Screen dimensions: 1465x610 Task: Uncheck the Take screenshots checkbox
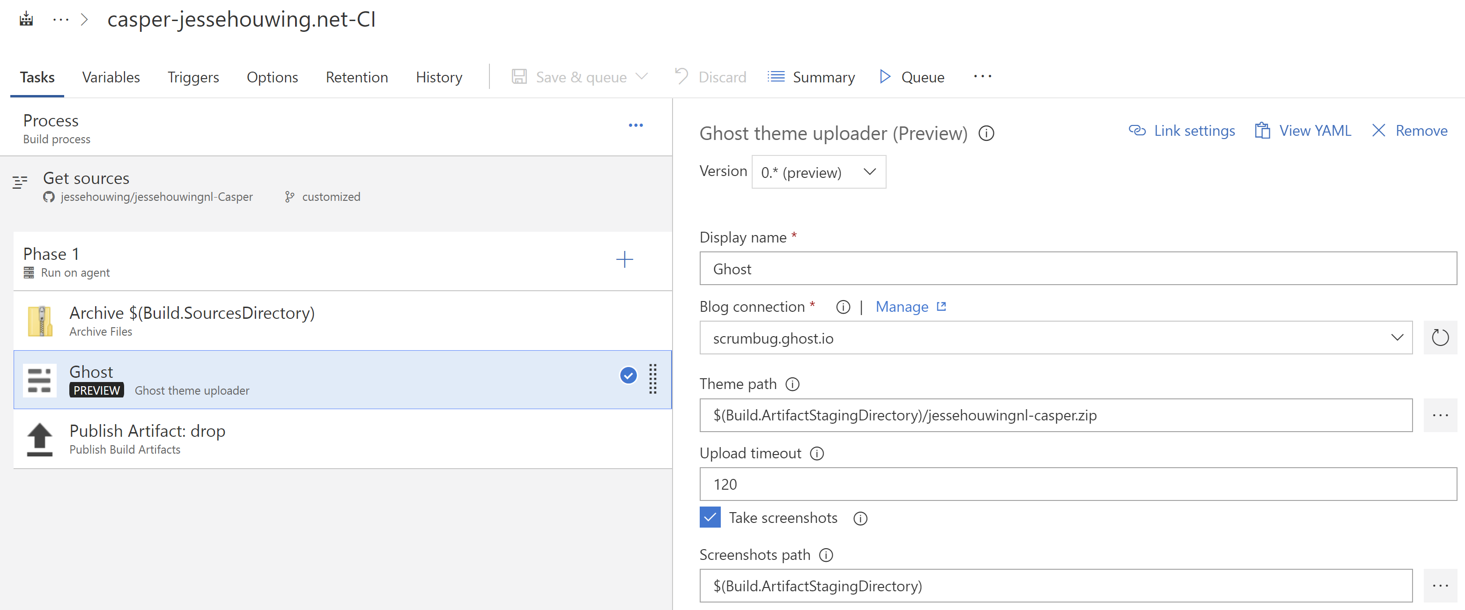tap(710, 517)
